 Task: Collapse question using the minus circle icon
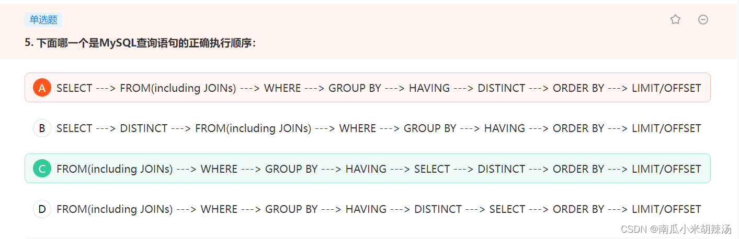pyautogui.click(x=703, y=20)
